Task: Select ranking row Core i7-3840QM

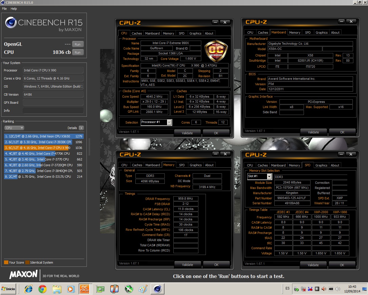Action: point(44,171)
